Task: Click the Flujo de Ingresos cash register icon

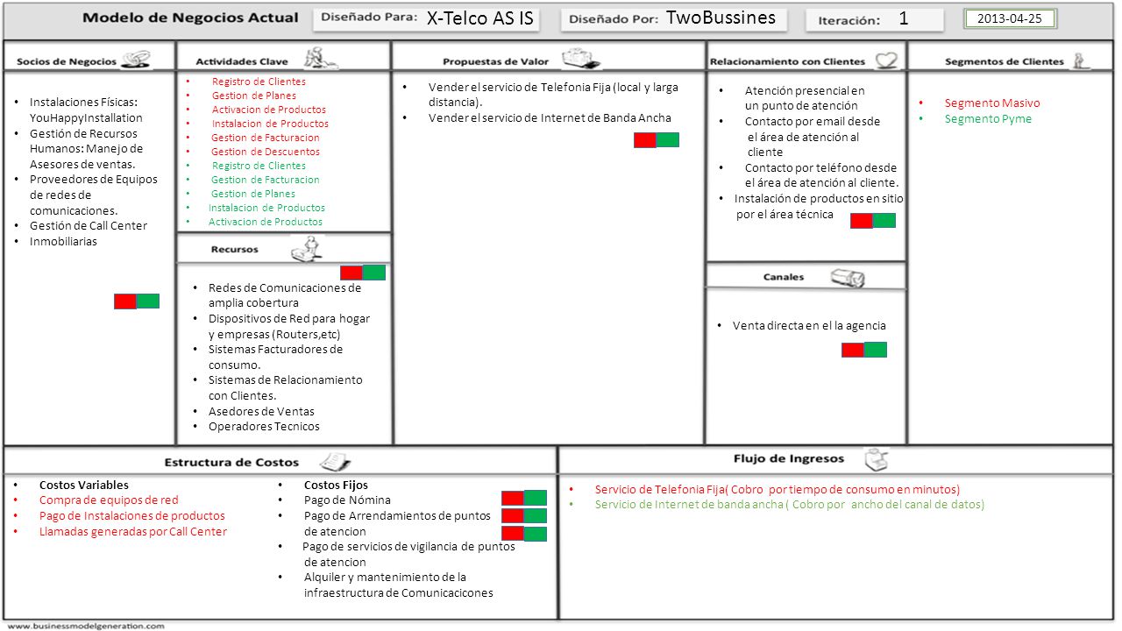Action: click(x=877, y=458)
